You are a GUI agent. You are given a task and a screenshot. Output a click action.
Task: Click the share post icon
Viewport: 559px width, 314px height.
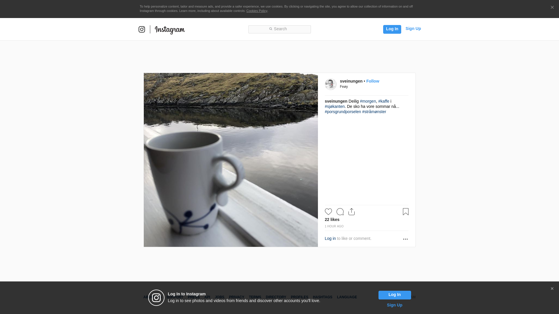[351, 212]
